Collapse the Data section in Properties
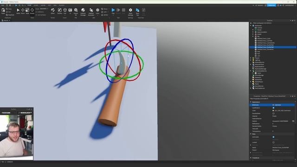This screenshot has width=297, height=167. pos(251,134)
